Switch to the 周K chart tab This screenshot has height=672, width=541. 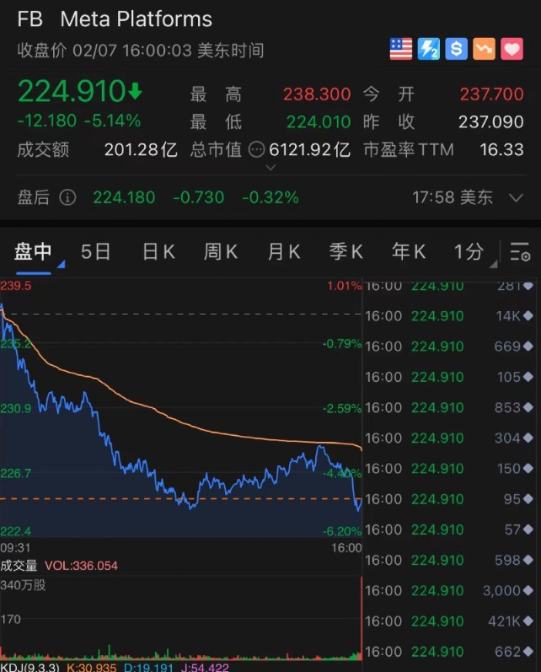(x=221, y=251)
